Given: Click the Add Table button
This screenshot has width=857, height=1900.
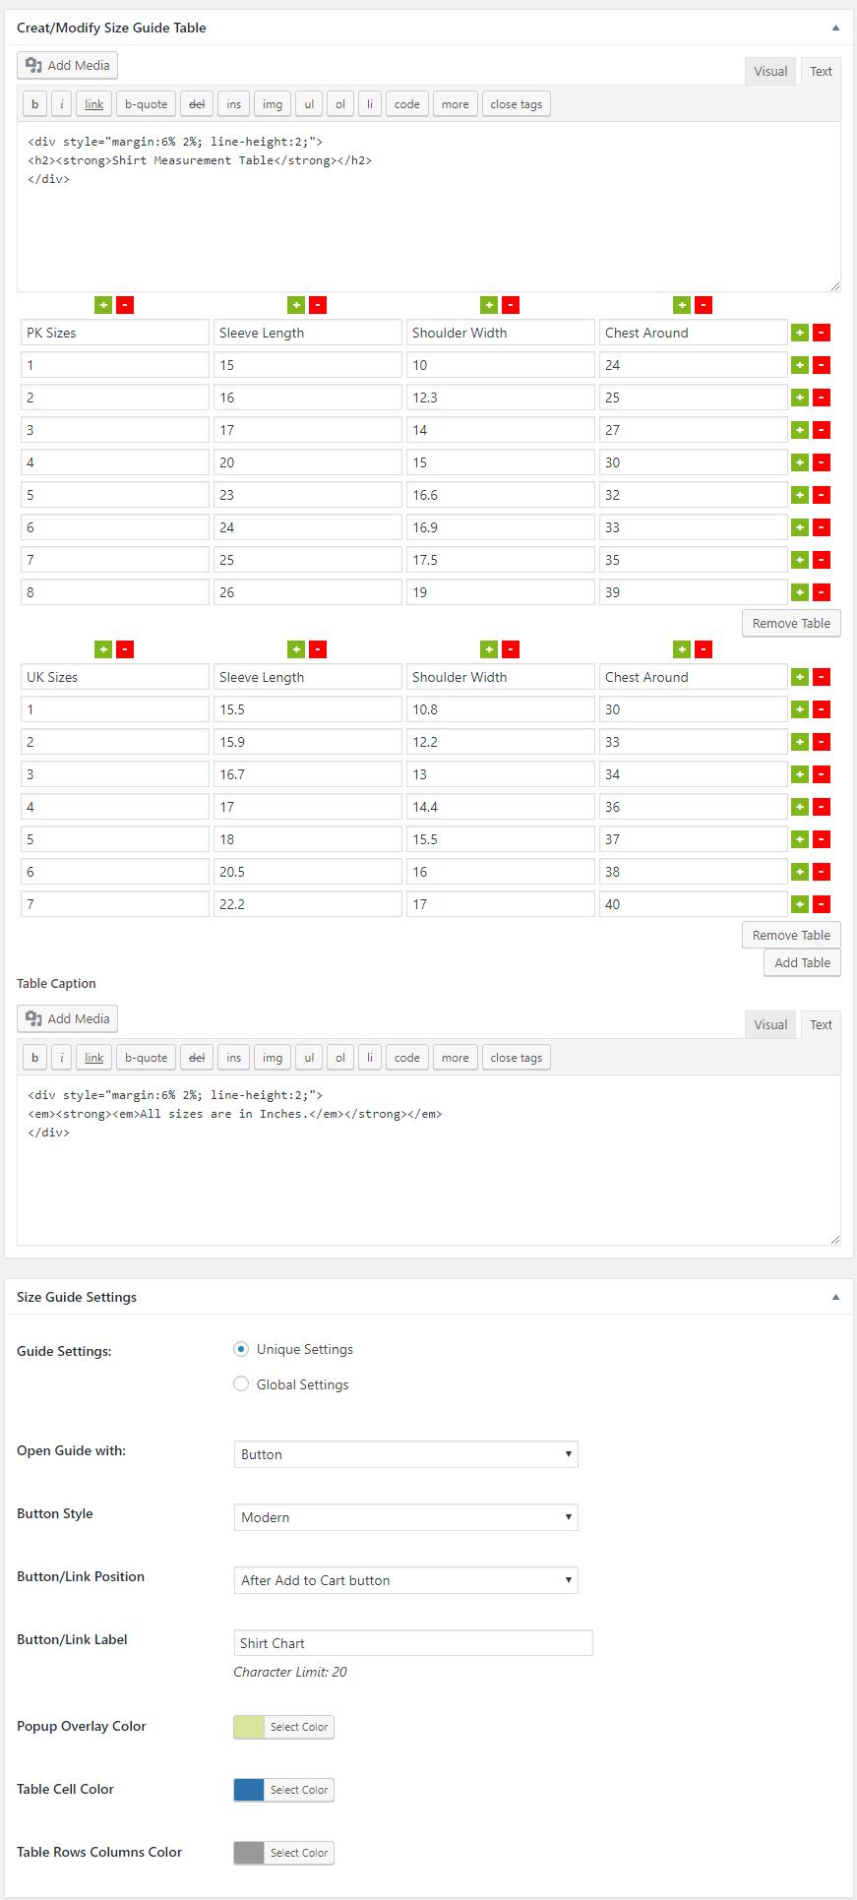Looking at the screenshot, I should (802, 962).
